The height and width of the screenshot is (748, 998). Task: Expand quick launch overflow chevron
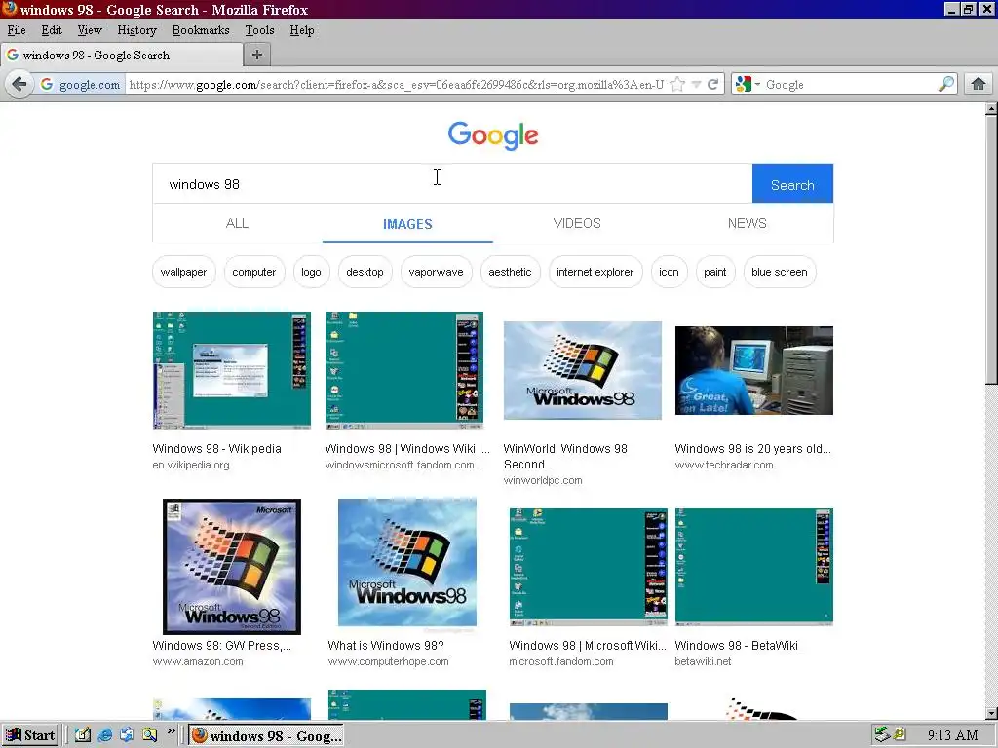(x=171, y=732)
